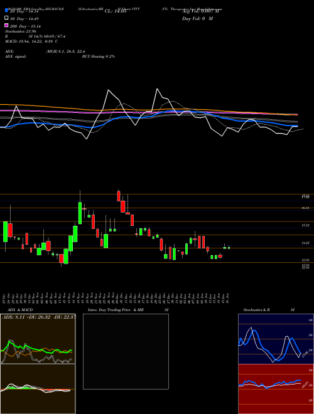
Task: Click the 15.52 price axis label
Action: click(x=306, y=225)
